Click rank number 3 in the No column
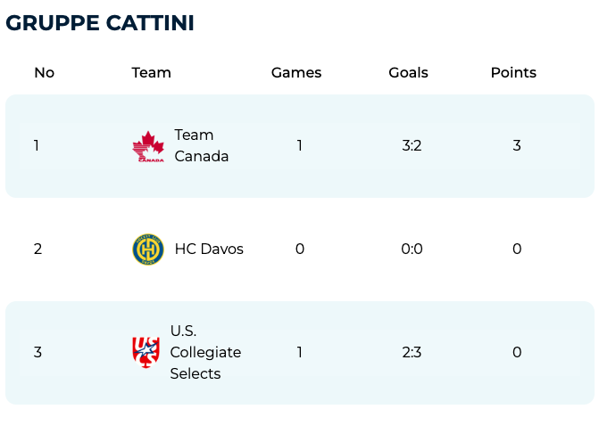 [37, 352]
